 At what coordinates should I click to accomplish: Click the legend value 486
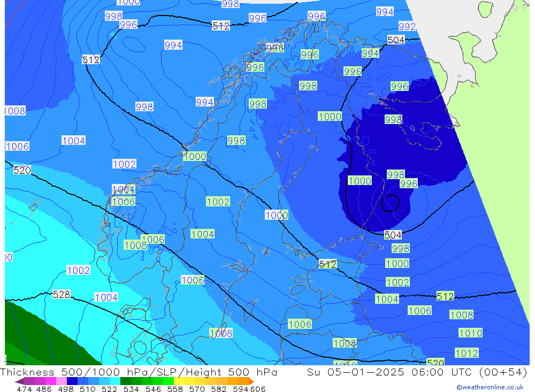(x=44, y=389)
